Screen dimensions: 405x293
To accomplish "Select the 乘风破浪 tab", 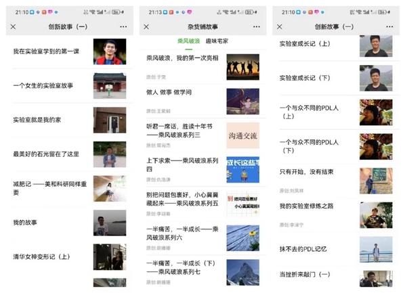I will coord(188,41).
